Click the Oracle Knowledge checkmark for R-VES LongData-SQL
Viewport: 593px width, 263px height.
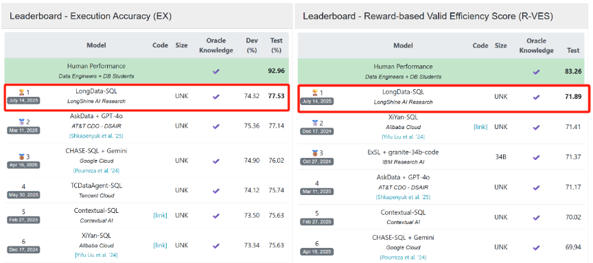(536, 97)
